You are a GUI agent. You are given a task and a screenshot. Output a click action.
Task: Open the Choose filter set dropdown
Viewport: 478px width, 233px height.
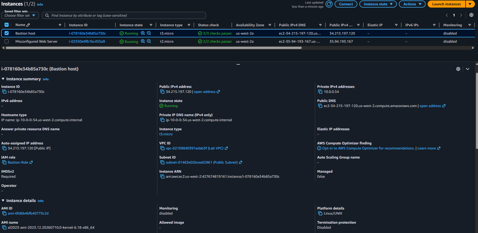(x=20, y=15)
